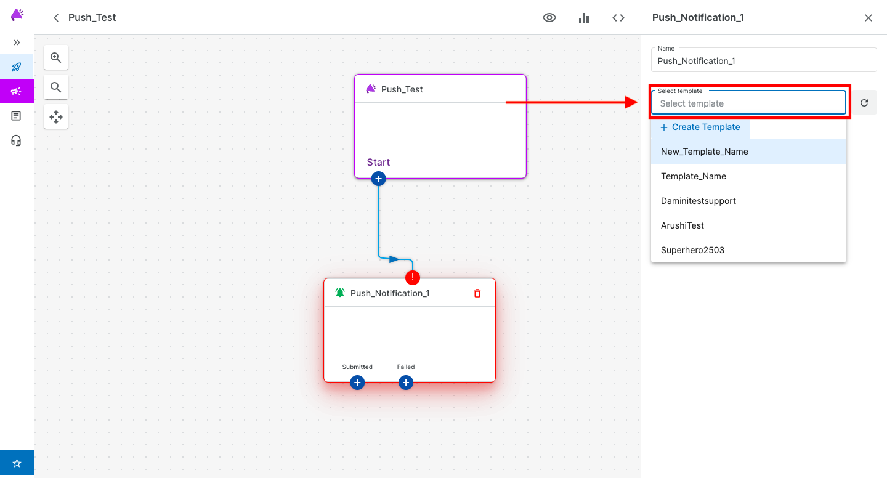Click the pan/move arrows canvas control
The image size is (887, 478).
click(56, 116)
